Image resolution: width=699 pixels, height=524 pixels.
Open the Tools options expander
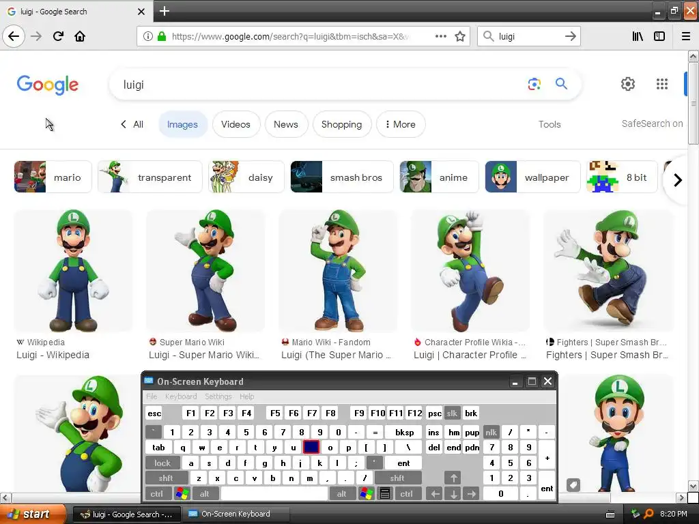coord(550,124)
